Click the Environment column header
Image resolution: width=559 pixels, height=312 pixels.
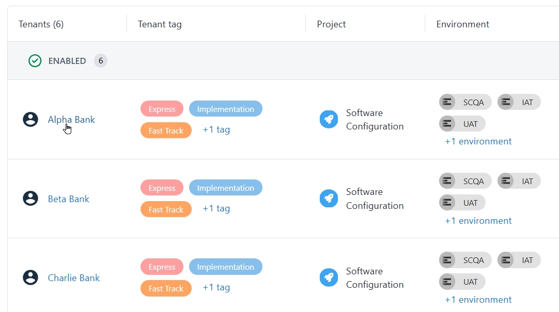click(x=462, y=24)
